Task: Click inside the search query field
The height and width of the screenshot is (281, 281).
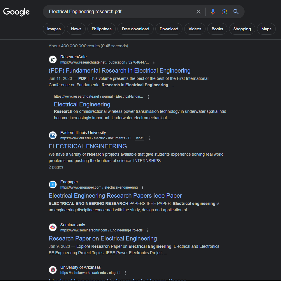Action: 120,12
